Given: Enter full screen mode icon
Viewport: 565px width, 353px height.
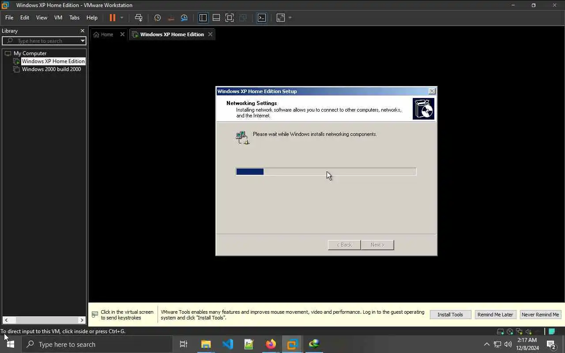Looking at the screenshot, I should pos(230,18).
